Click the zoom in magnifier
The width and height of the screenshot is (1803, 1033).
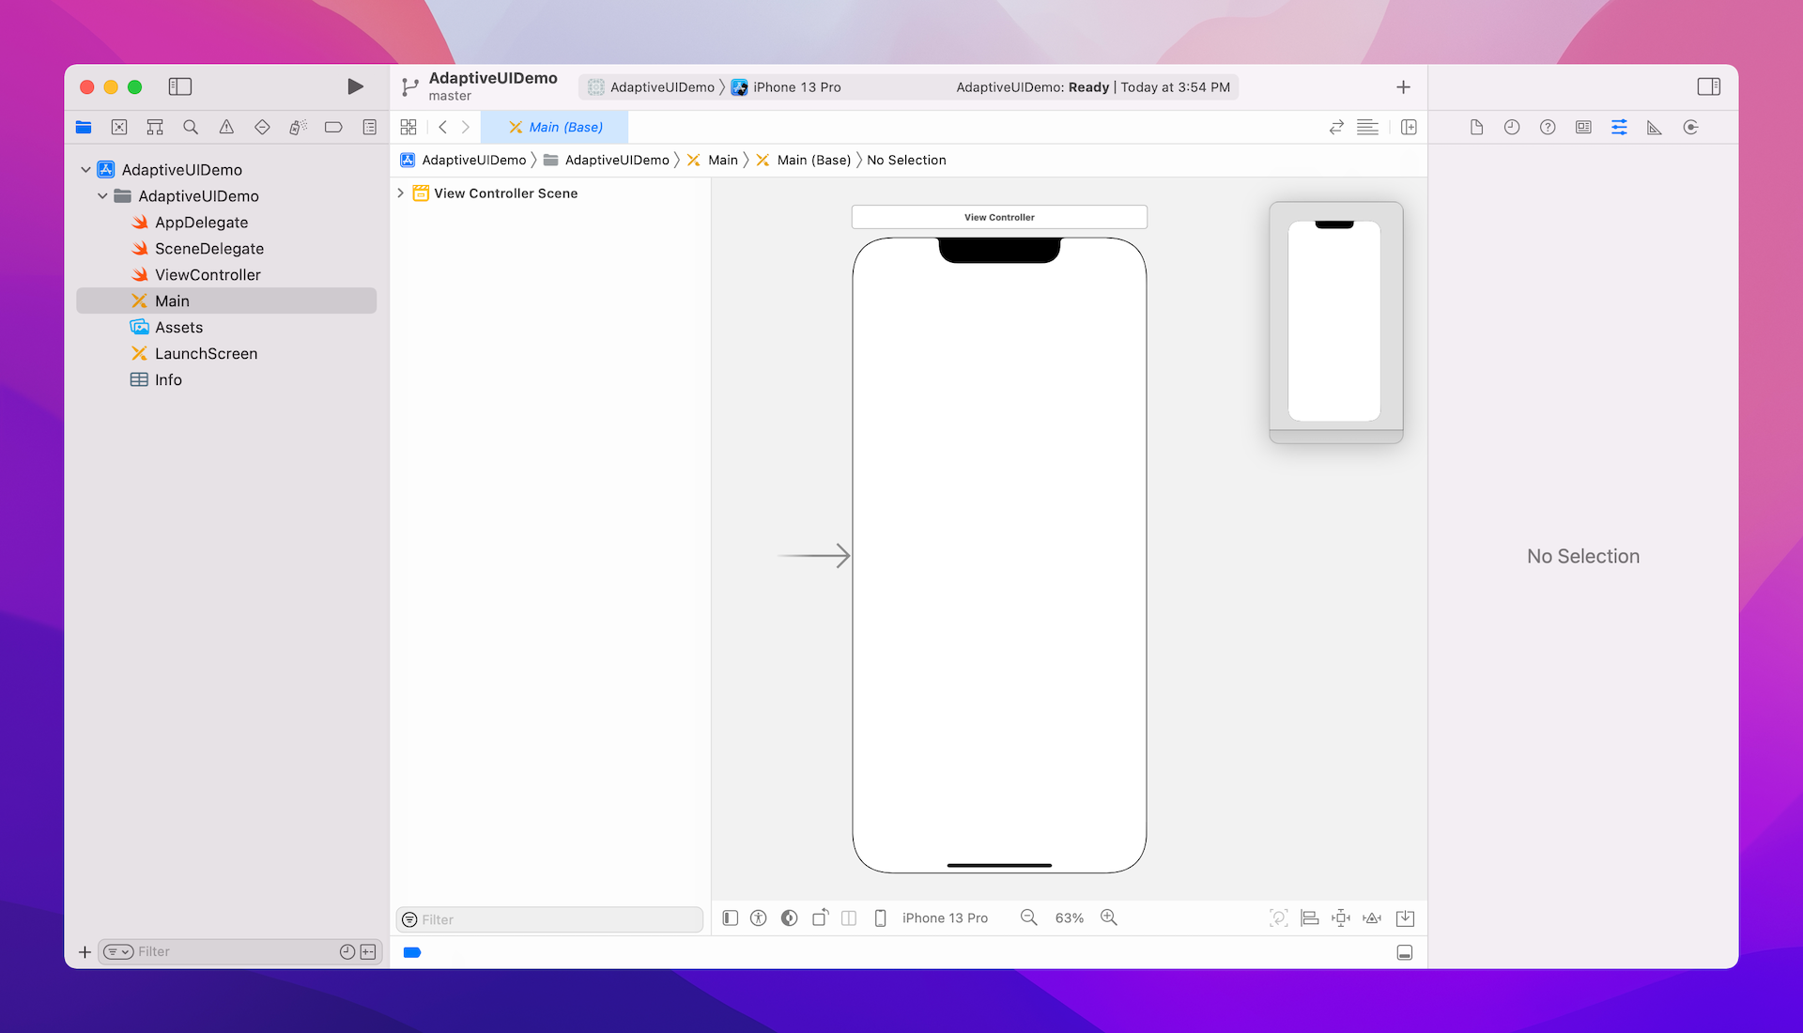click(1109, 917)
